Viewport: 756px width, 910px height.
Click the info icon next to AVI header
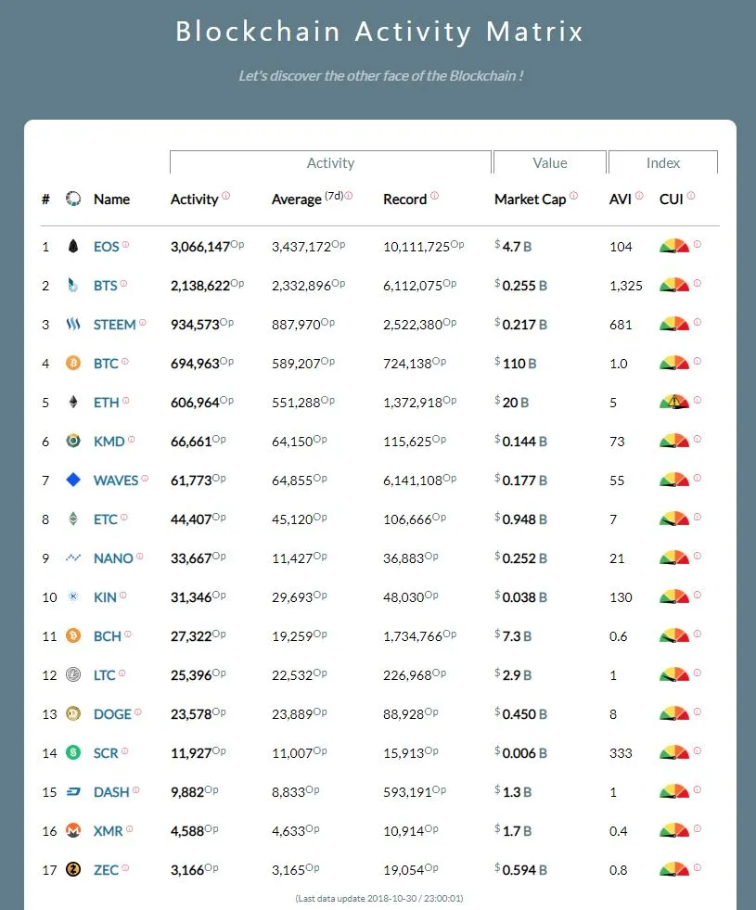(639, 196)
